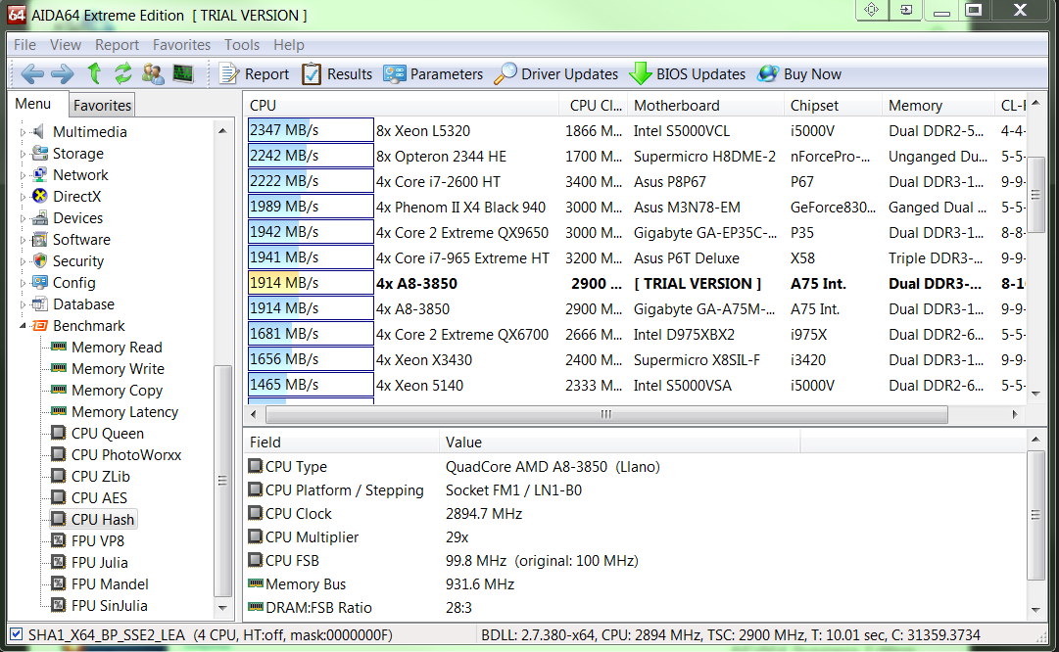Sort by the Motherboard column header
The height and width of the screenshot is (652, 1059).
point(705,106)
